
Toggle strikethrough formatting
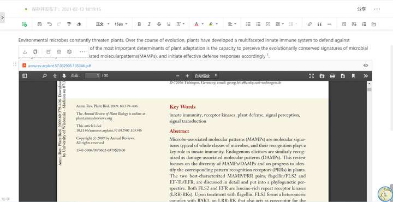pyautogui.click(x=159, y=25)
